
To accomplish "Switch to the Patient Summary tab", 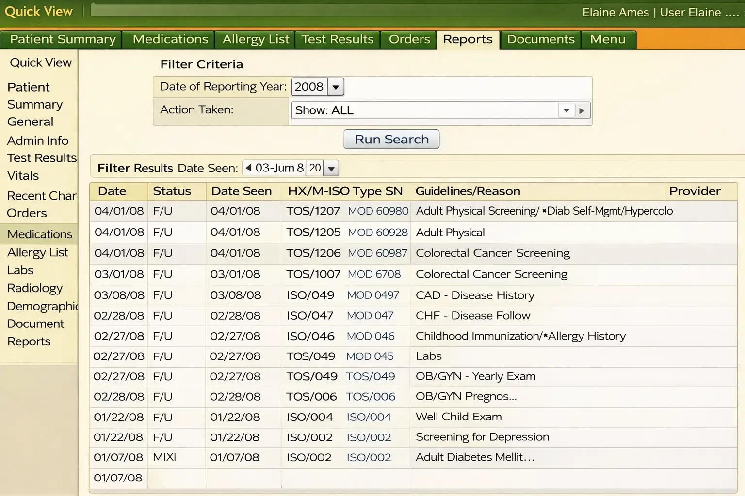I will click(x=61, y=39).
